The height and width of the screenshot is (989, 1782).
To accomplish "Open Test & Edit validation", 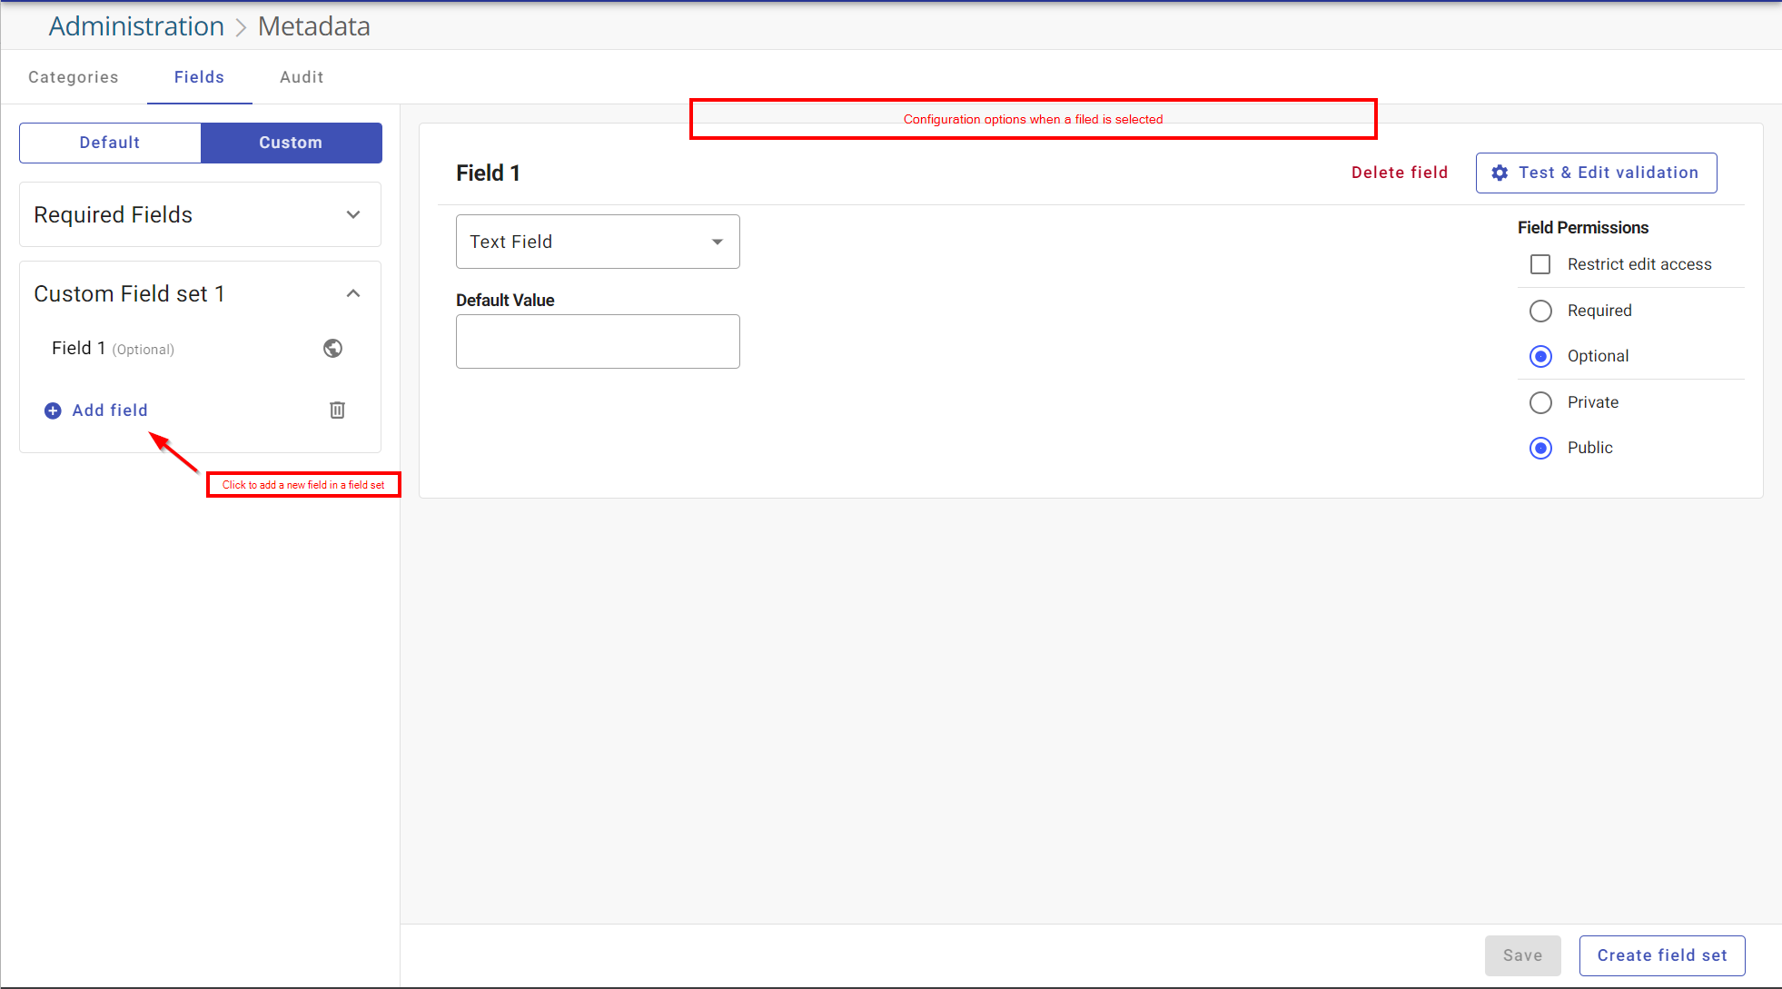I will pos(1597,173).
